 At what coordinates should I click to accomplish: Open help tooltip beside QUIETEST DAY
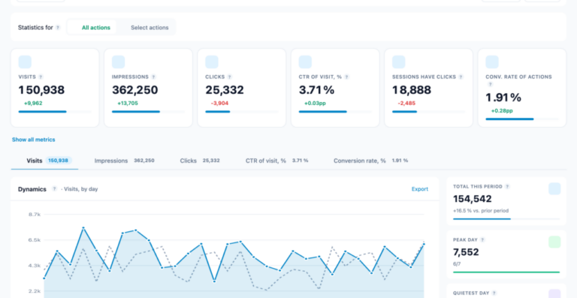[x=494, y=293]
